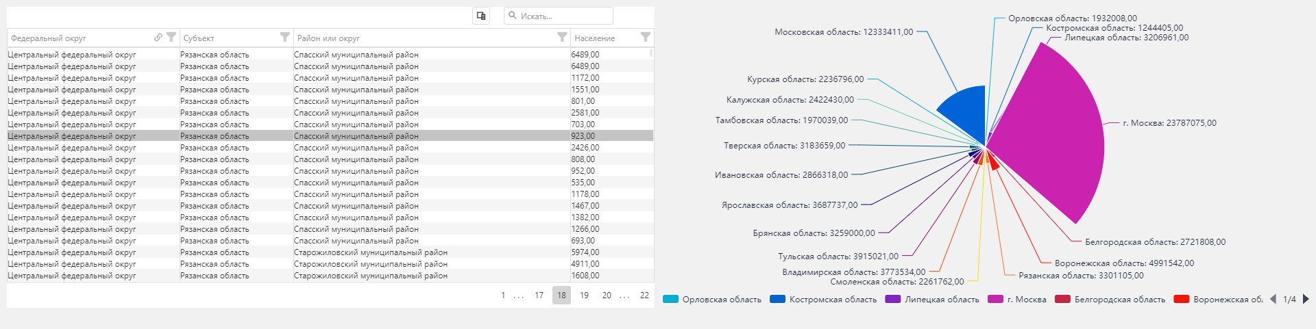Go to page 22 of table
This screenshot has height=329, width=1316.
[644, 295]
